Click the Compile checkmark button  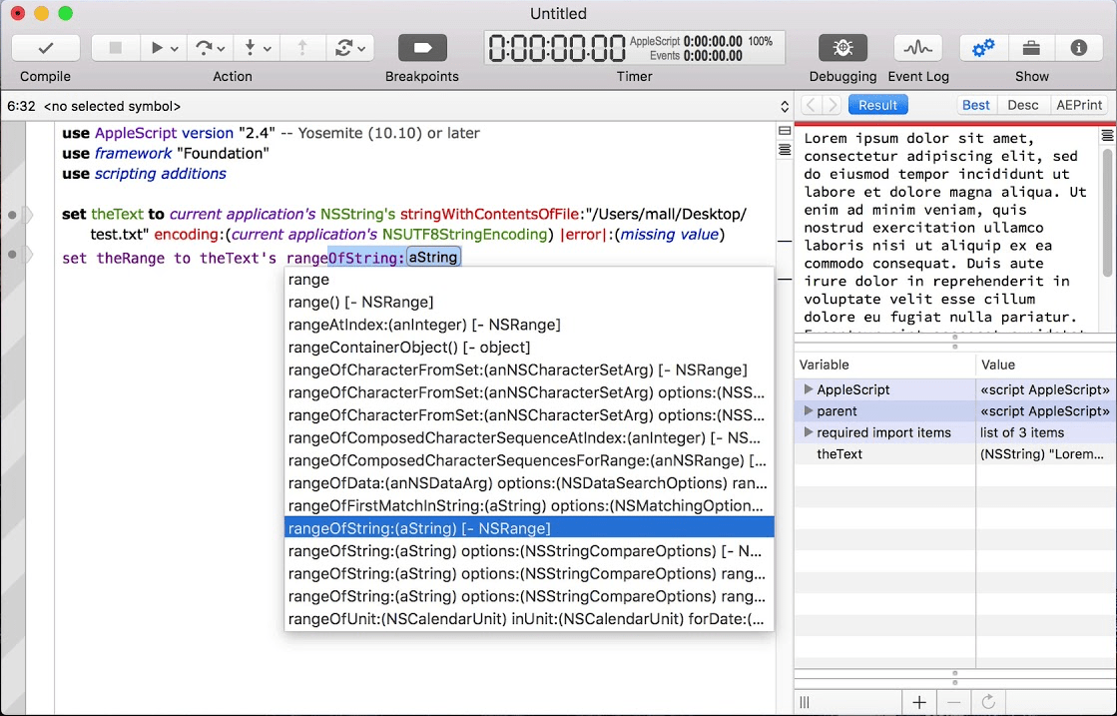coord(45,48)
